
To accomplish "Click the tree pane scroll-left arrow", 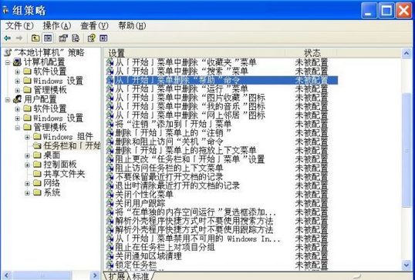I will point(7,275).
